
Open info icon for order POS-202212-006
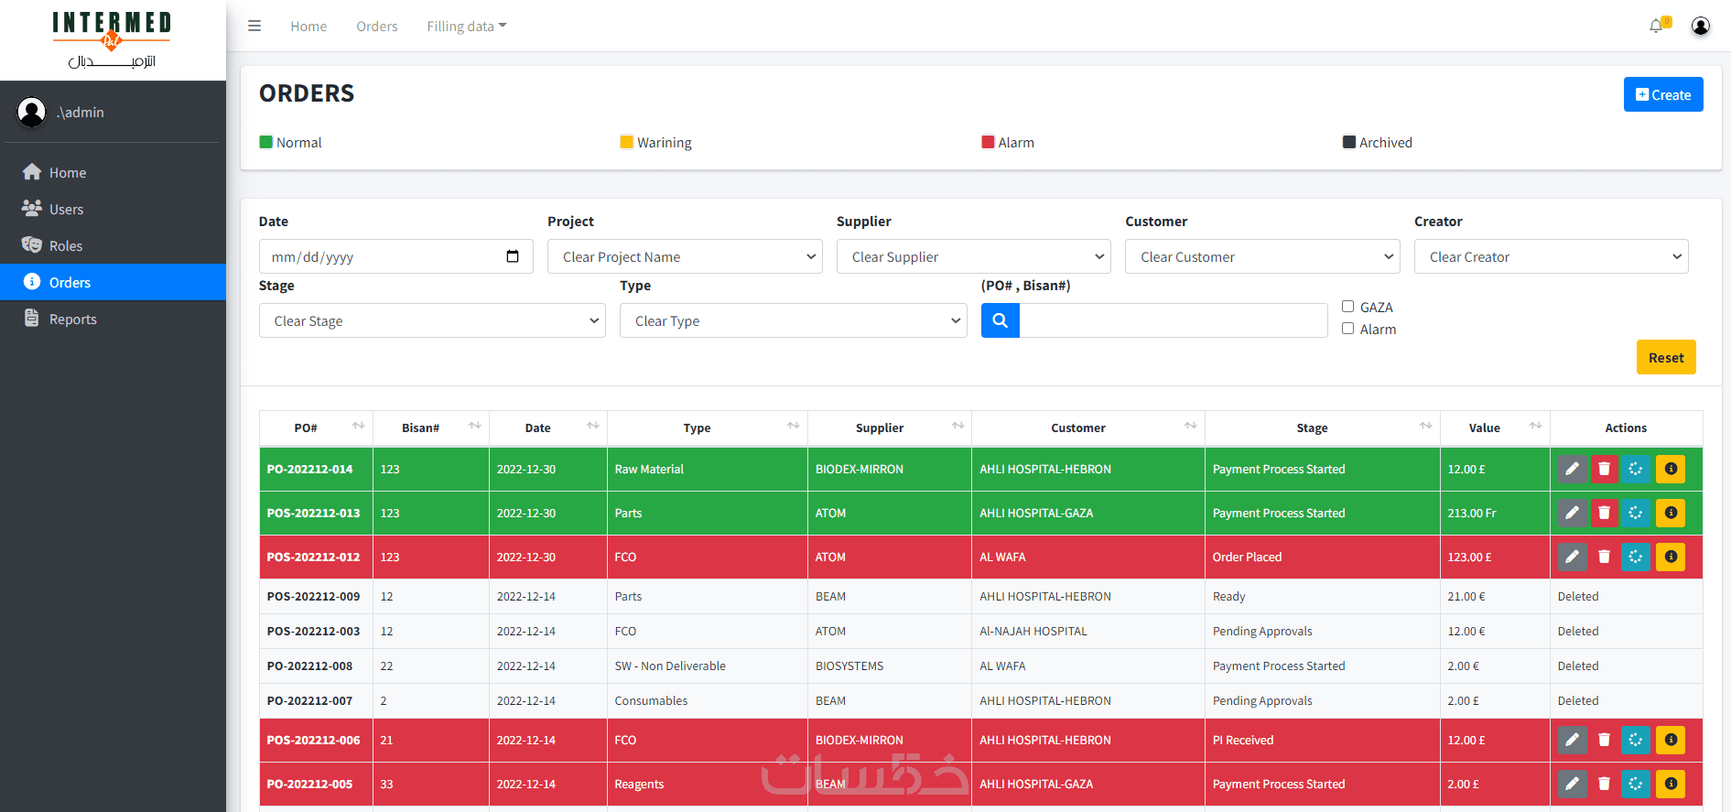pos(1671,741)
